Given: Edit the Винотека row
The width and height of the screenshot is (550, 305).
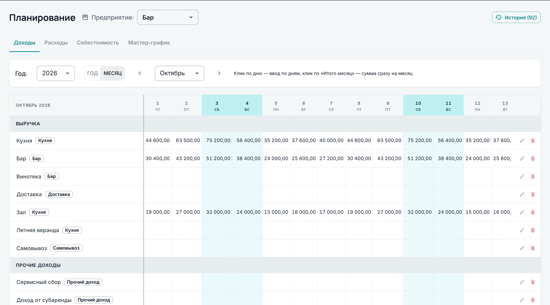Looking at the screenshot, I should coord(522,176).
